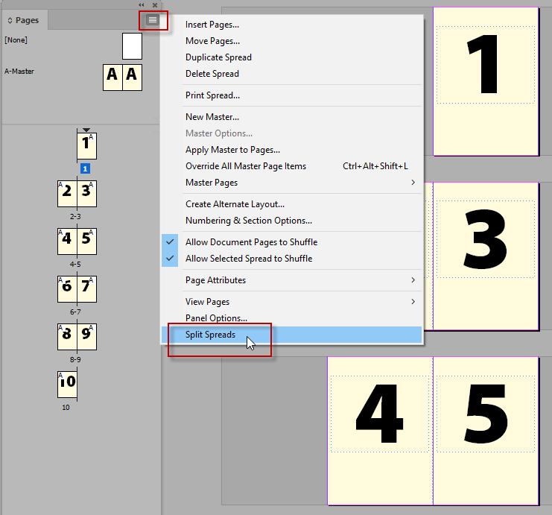Toggle Allow Document Pages to Shuffle
552x515 pixels.
pos(251,242)
